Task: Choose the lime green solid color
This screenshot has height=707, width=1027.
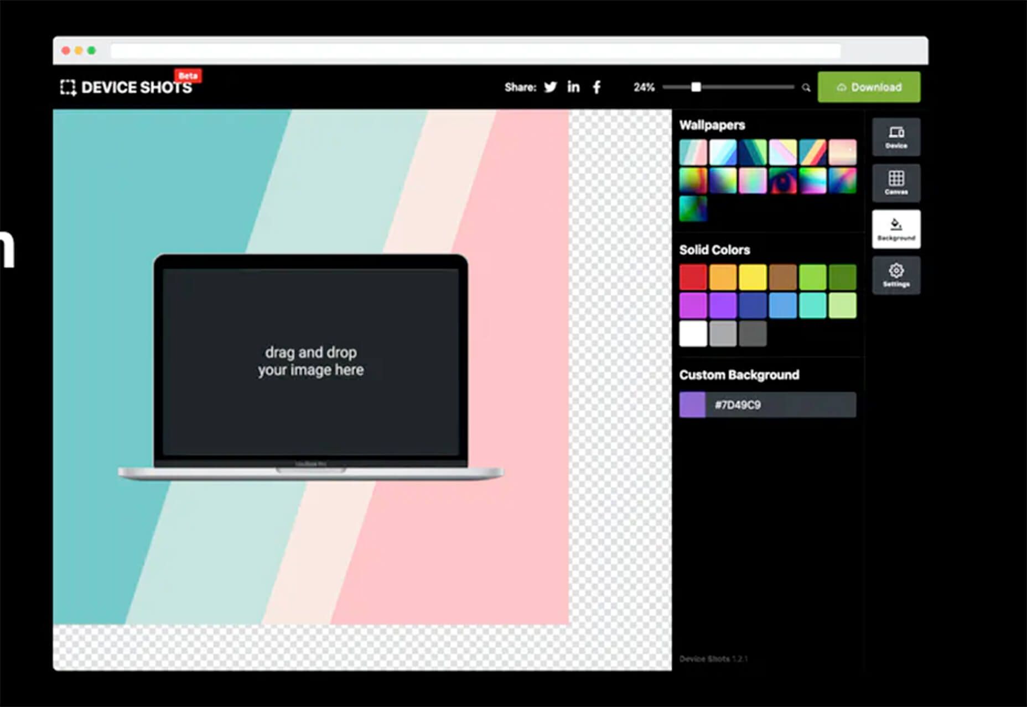Action: point(812,277)
